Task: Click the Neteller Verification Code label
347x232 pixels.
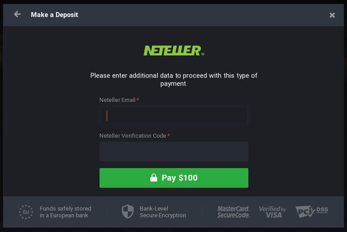Action: pyautogui.click(x=133, y=136)
